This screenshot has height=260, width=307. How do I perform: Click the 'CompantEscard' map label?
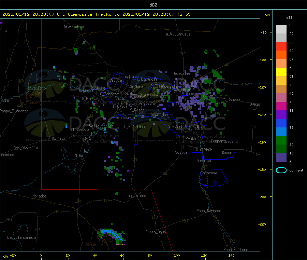click(224, 141)
